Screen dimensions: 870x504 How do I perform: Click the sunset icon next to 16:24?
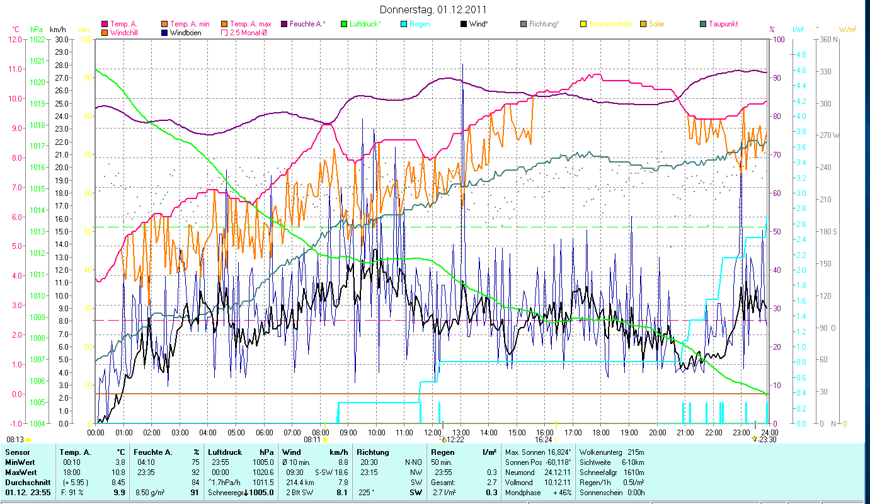(556, 440)
